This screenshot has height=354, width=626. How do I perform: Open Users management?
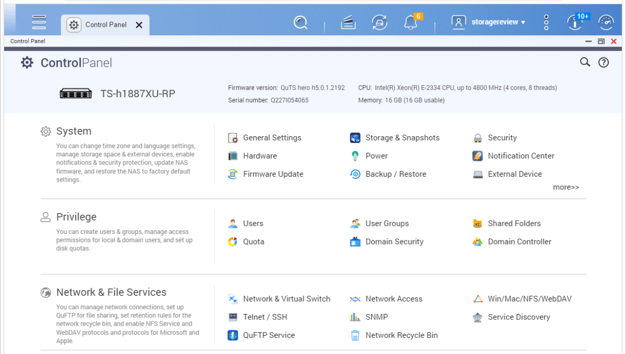coord(253,223)
